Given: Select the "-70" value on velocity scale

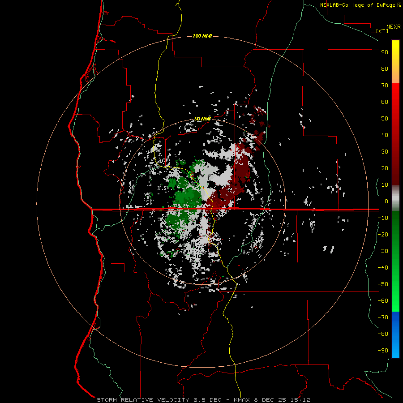Looking at the screenshot, I should pos(383,317).
